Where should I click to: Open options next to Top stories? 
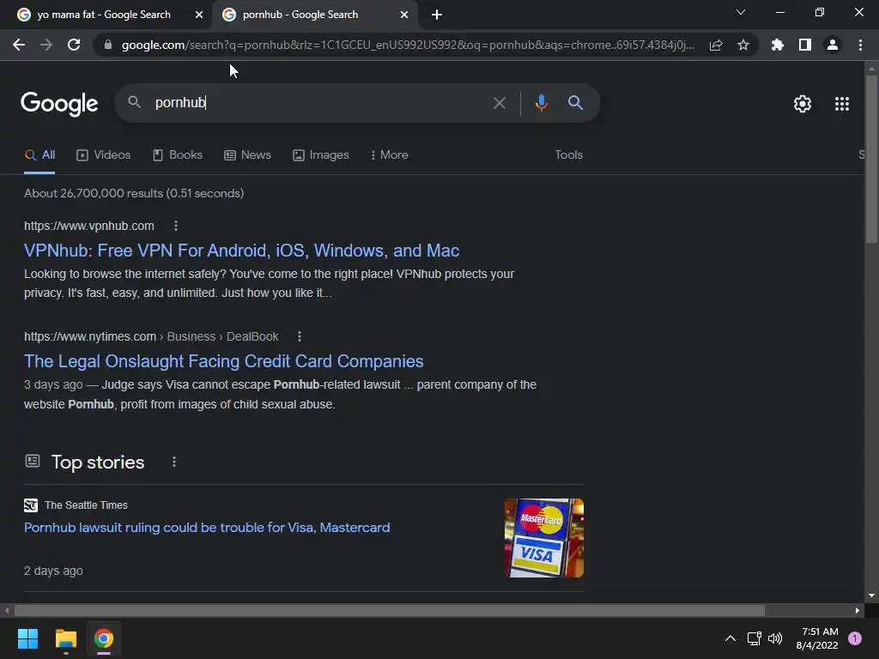(x=174, y=462)
